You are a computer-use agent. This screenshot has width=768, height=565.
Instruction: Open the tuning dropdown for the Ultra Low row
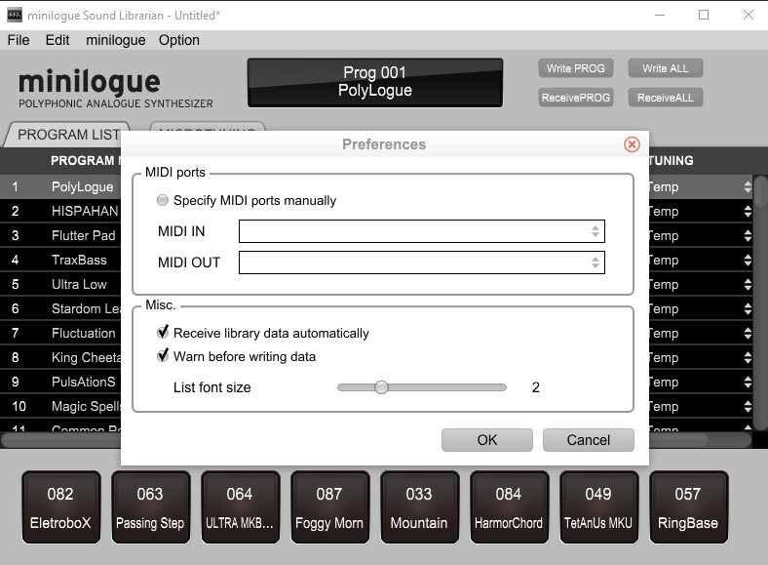pyautogui.click(x=748, y=285)
